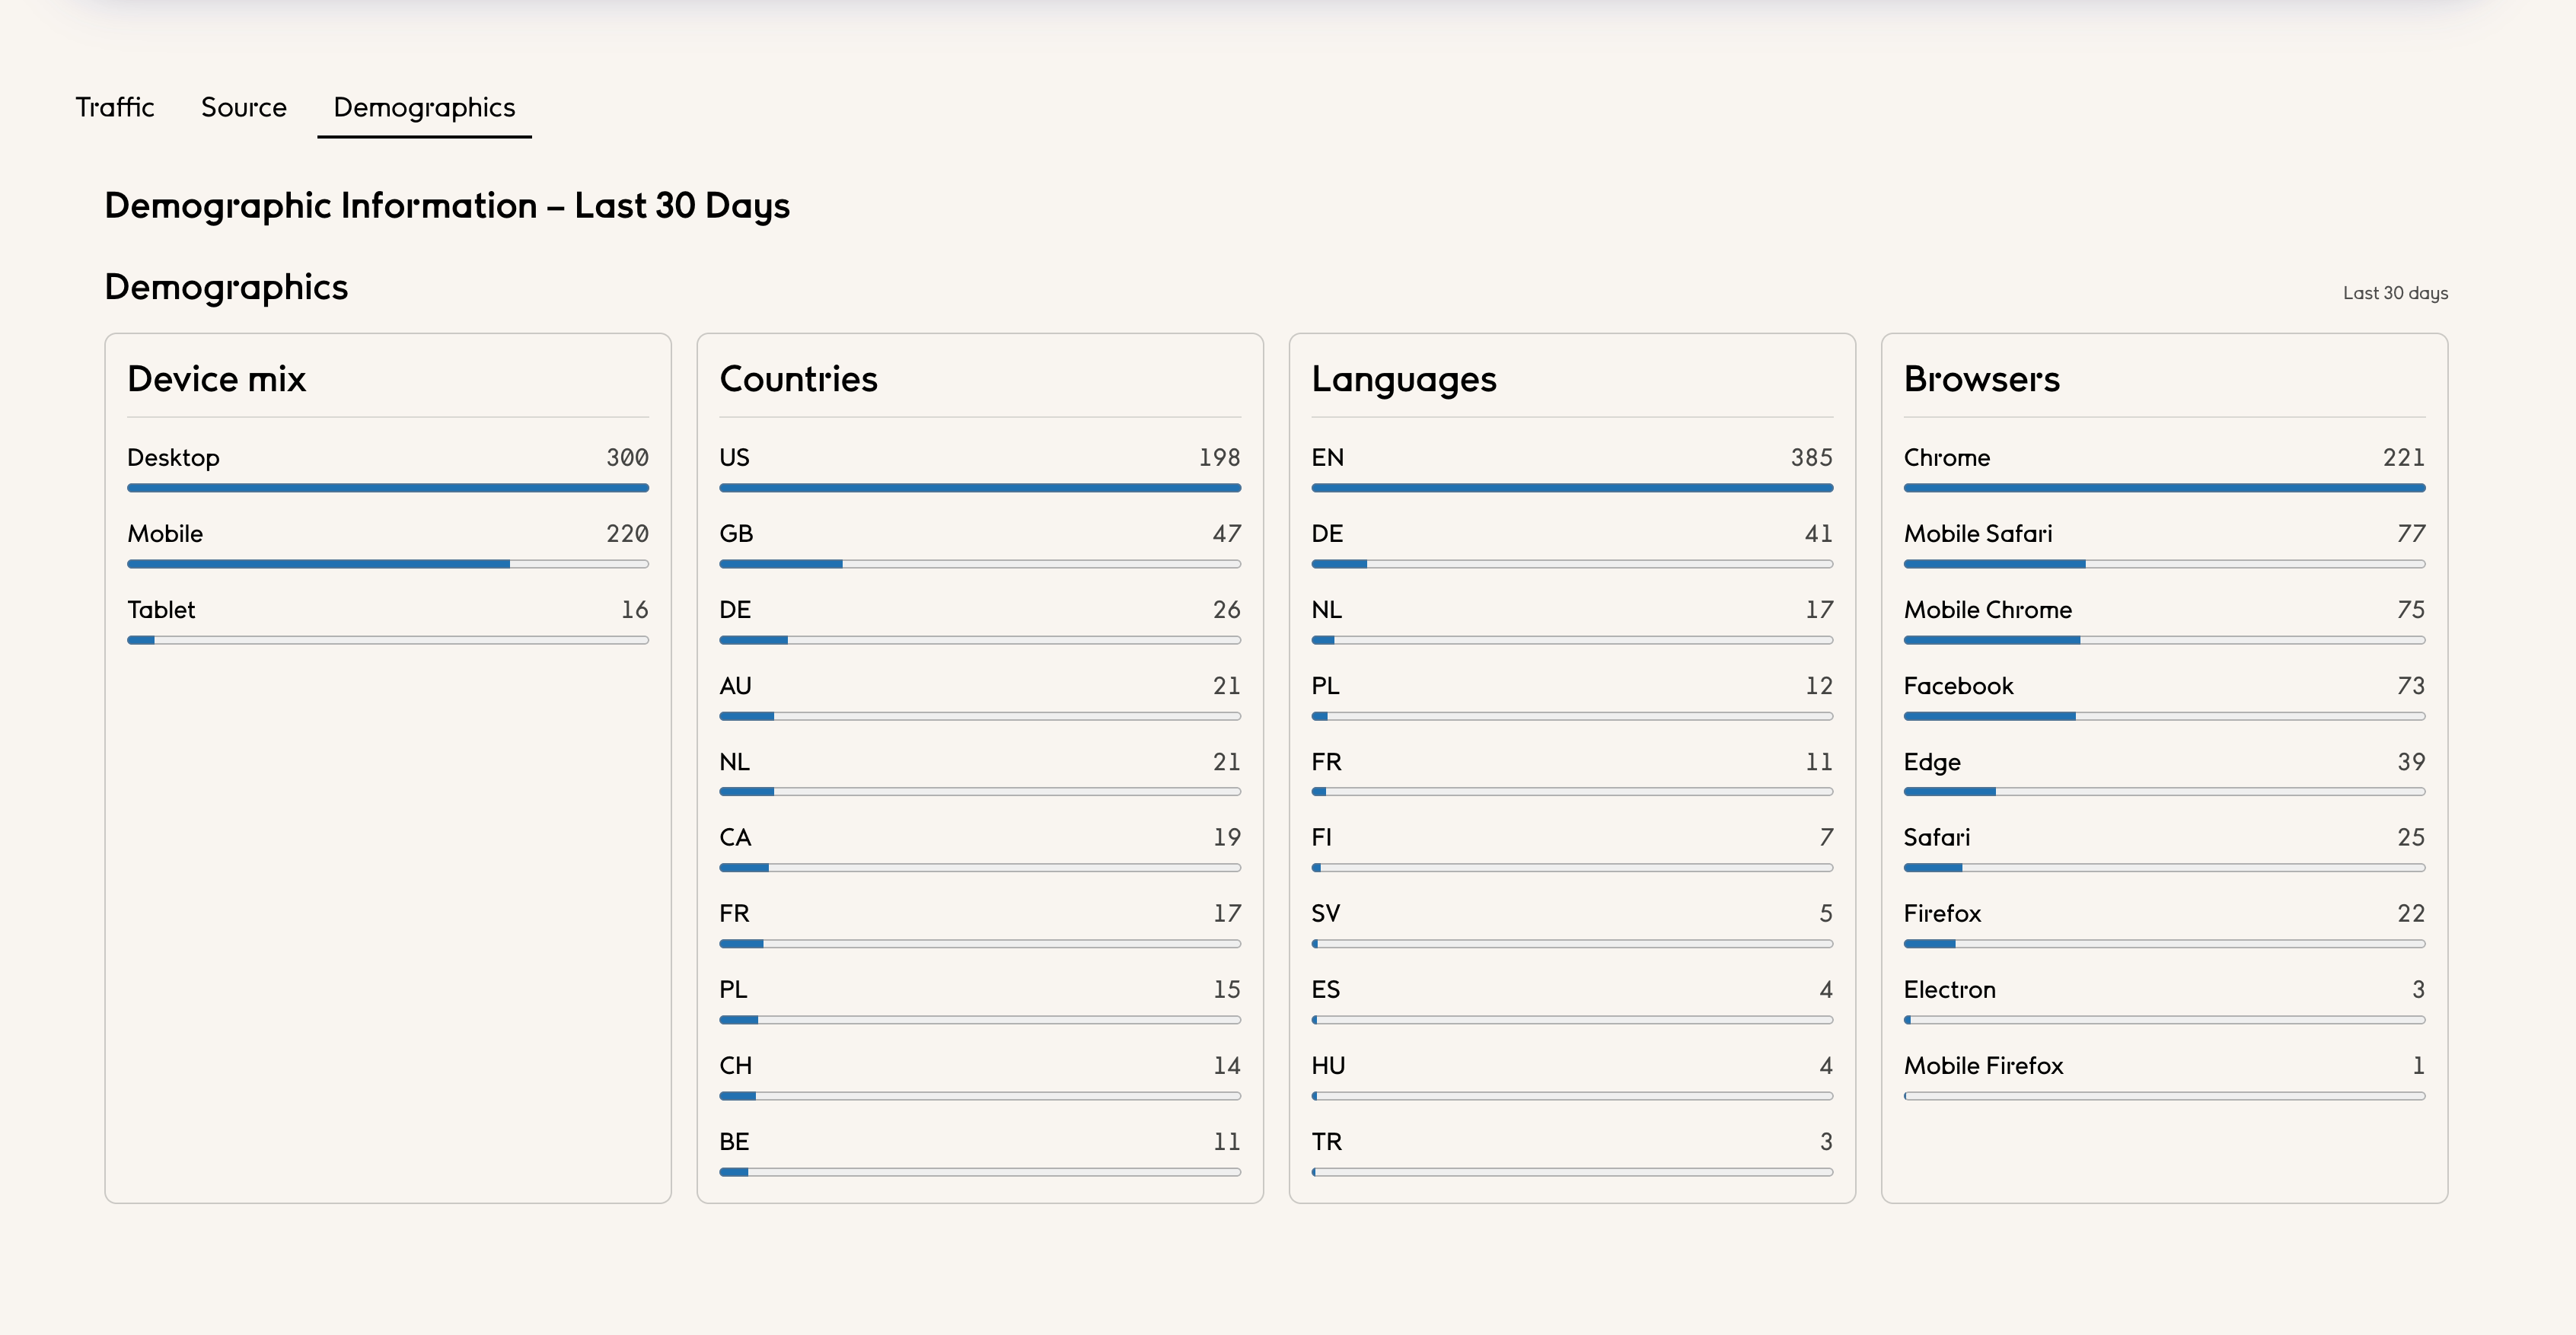This screenshot has width=2576, height=1335.
Task: Select the 'CH' country label
Action: coord(736,1065)
